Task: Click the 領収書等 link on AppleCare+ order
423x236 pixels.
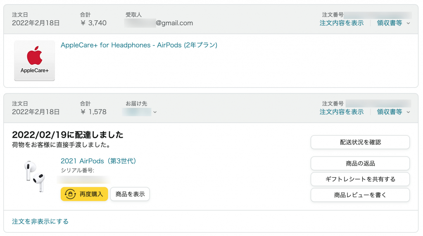Action: point(389,23)
